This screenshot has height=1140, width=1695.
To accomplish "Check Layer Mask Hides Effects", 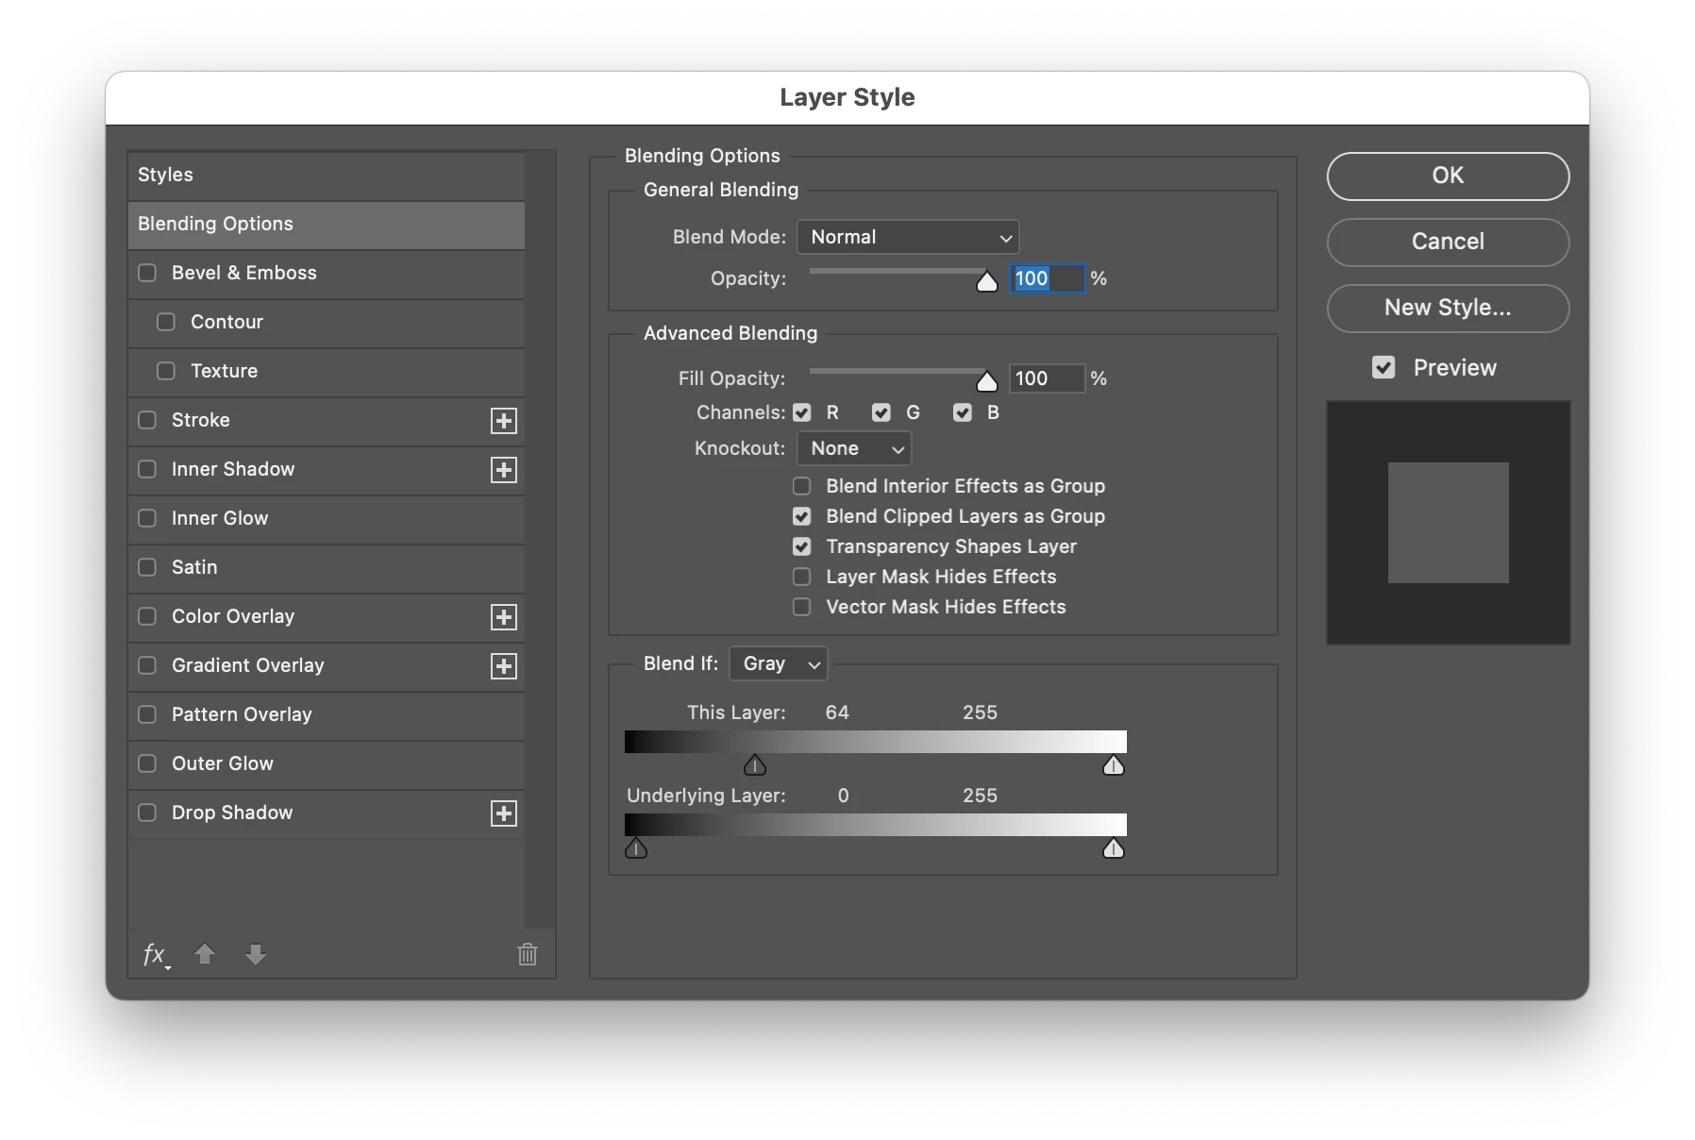I will [x=802, y=577].
